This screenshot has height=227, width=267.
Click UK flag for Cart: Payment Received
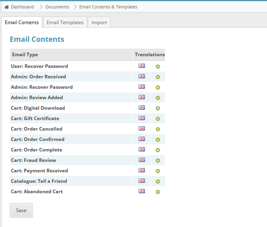click(x=141, y=170)
